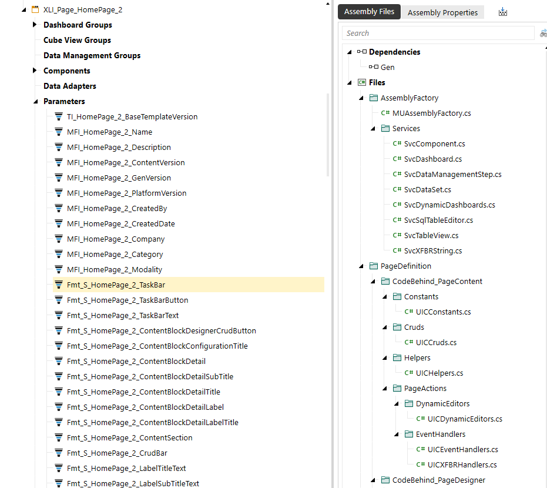This screenshot has width=547, height=488.
Task: Click the filter icon for Fmt_S_HomePage_2_TaskBar
Action: (x=59, y=285)
